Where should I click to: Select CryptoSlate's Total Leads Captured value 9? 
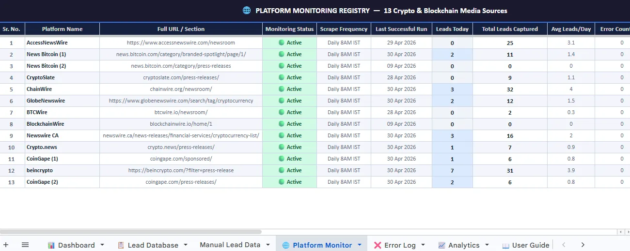(x=510, y=77)
